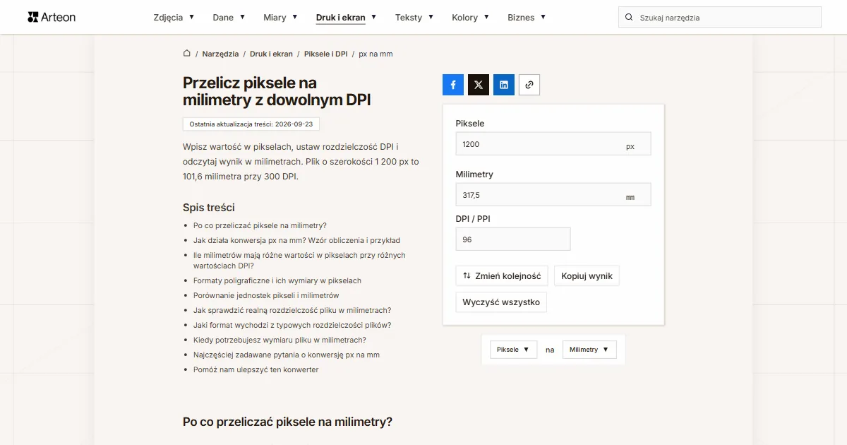
Task: Open Druk i ekran breadcrumb link
Action: 271,54
